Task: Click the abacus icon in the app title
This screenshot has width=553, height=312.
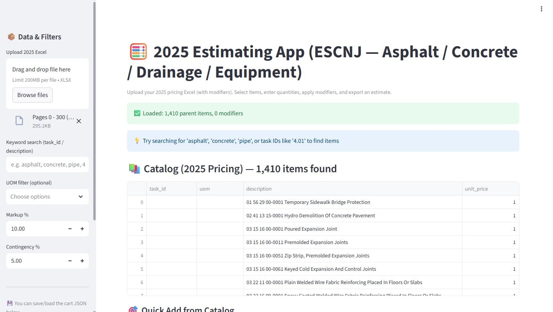Action: click(x=138, y=52)
